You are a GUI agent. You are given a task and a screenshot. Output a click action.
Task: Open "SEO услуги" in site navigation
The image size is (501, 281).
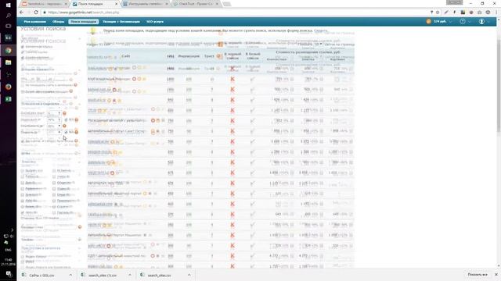[155, 22]
